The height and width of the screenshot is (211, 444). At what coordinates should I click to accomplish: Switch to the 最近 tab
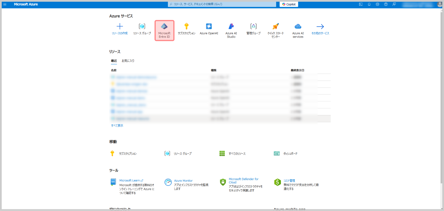click(x=114, y=61)
